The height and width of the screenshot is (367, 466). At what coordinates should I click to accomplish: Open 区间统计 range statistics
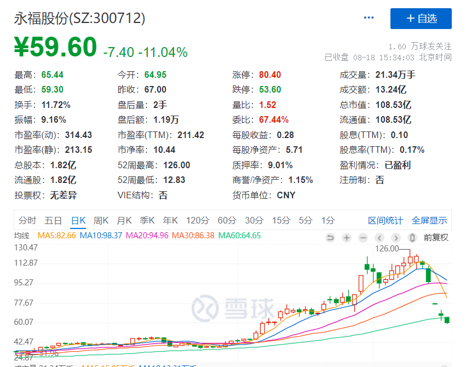point(385,221)
